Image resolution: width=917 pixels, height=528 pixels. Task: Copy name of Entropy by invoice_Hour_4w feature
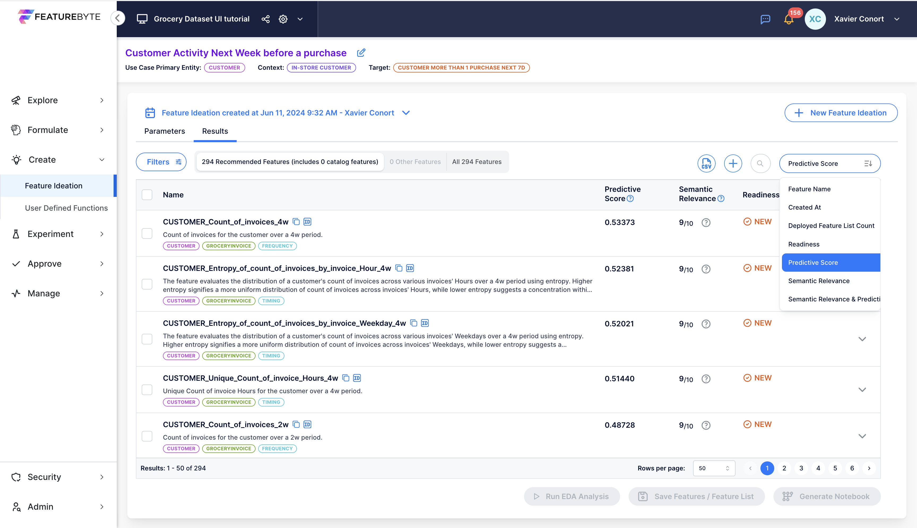click(x=399, y=268)
